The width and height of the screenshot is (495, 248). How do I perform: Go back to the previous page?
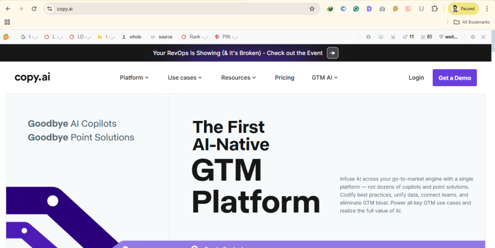click(8, 9)
